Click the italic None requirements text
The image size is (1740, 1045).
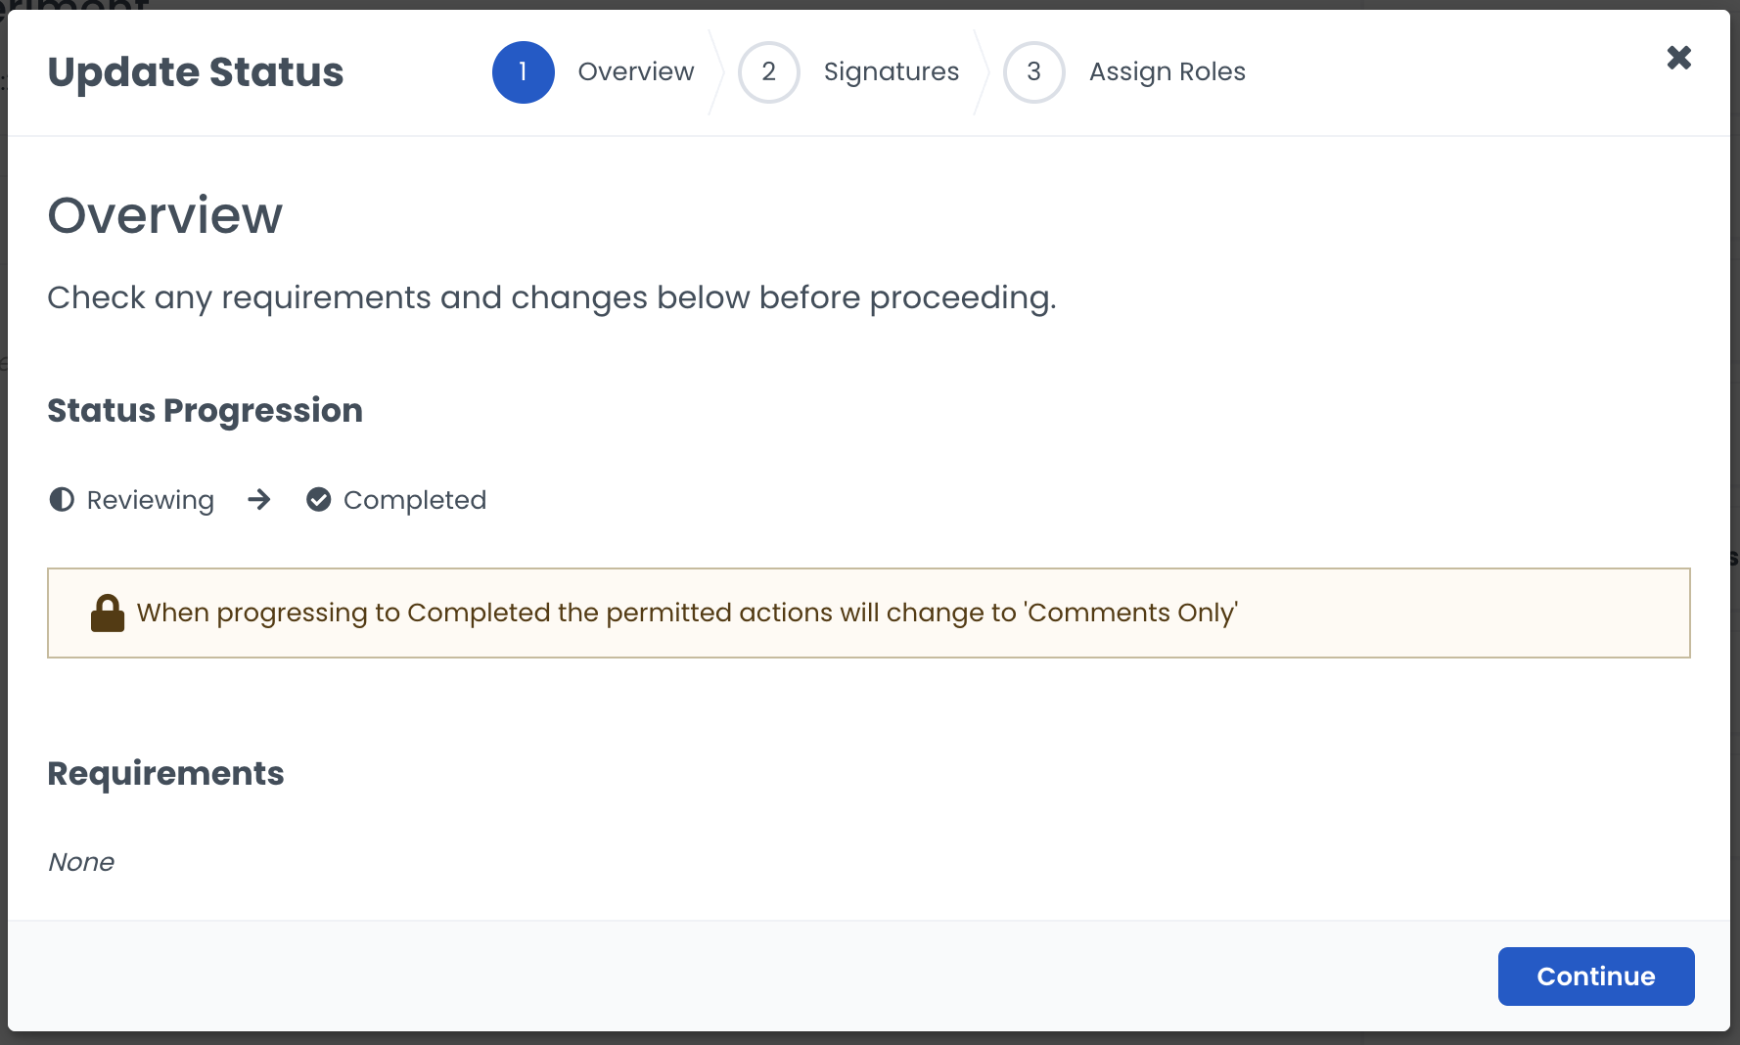(81, 862)
